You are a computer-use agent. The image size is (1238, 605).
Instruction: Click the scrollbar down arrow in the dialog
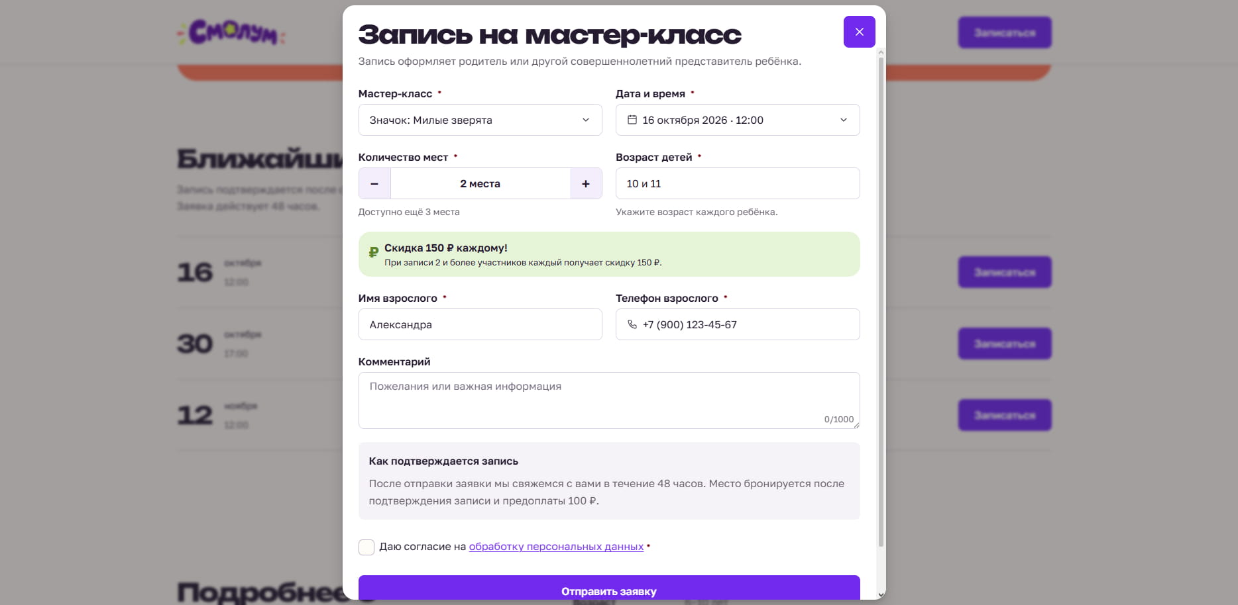[x=881, y=594]
